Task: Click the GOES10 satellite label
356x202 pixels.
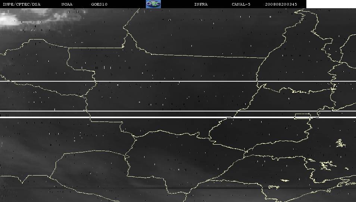Action: click(x=99, y=4)
